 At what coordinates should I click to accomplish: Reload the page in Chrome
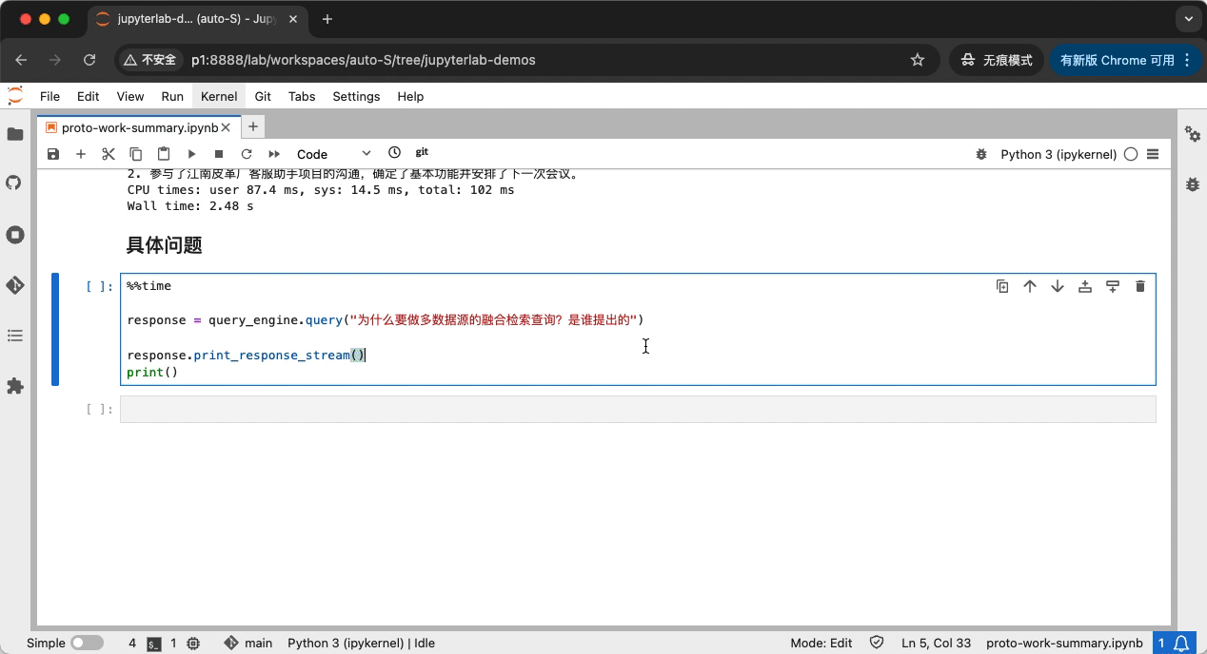point(89,60)
